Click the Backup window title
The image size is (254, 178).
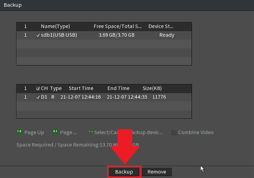(13, 5)
